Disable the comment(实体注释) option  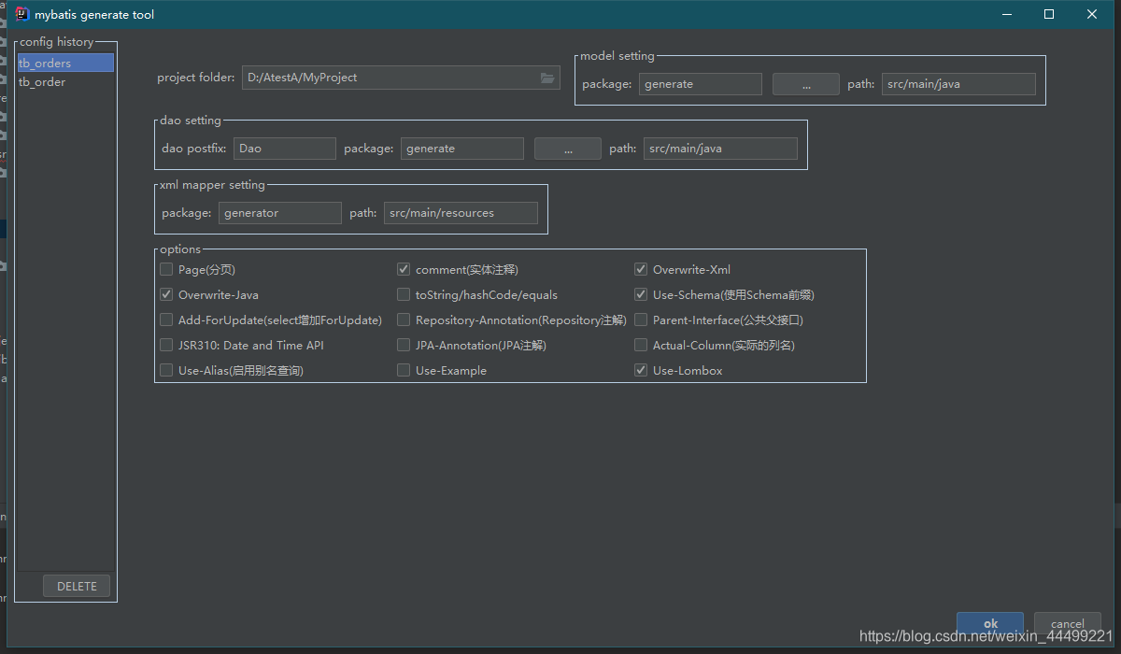pos(403,268)
